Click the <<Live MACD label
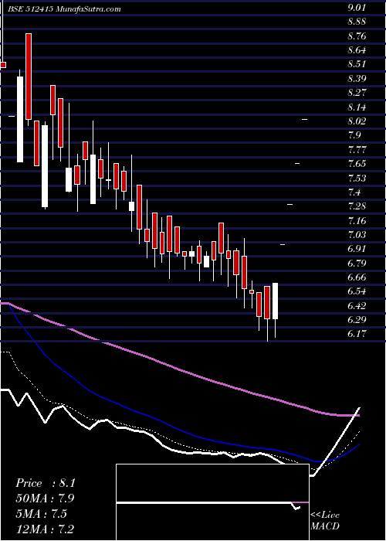Image resolution: width=386 pixels, height=541 pixels. (x=325, y=521)
